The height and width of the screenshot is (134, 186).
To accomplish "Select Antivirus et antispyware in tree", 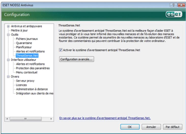I will click(x=26, y=26).
